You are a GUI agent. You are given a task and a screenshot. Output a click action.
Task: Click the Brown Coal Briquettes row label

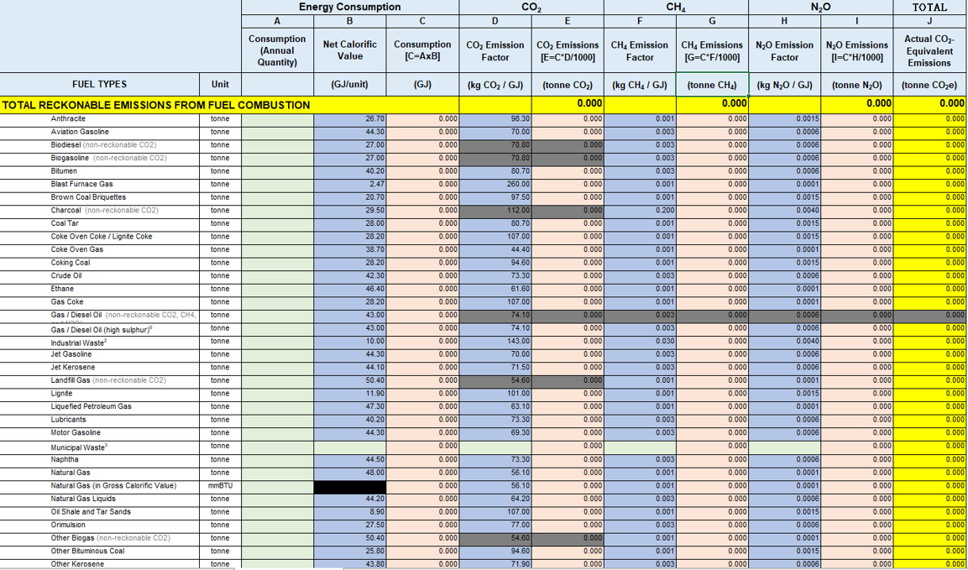pos(88,197)
